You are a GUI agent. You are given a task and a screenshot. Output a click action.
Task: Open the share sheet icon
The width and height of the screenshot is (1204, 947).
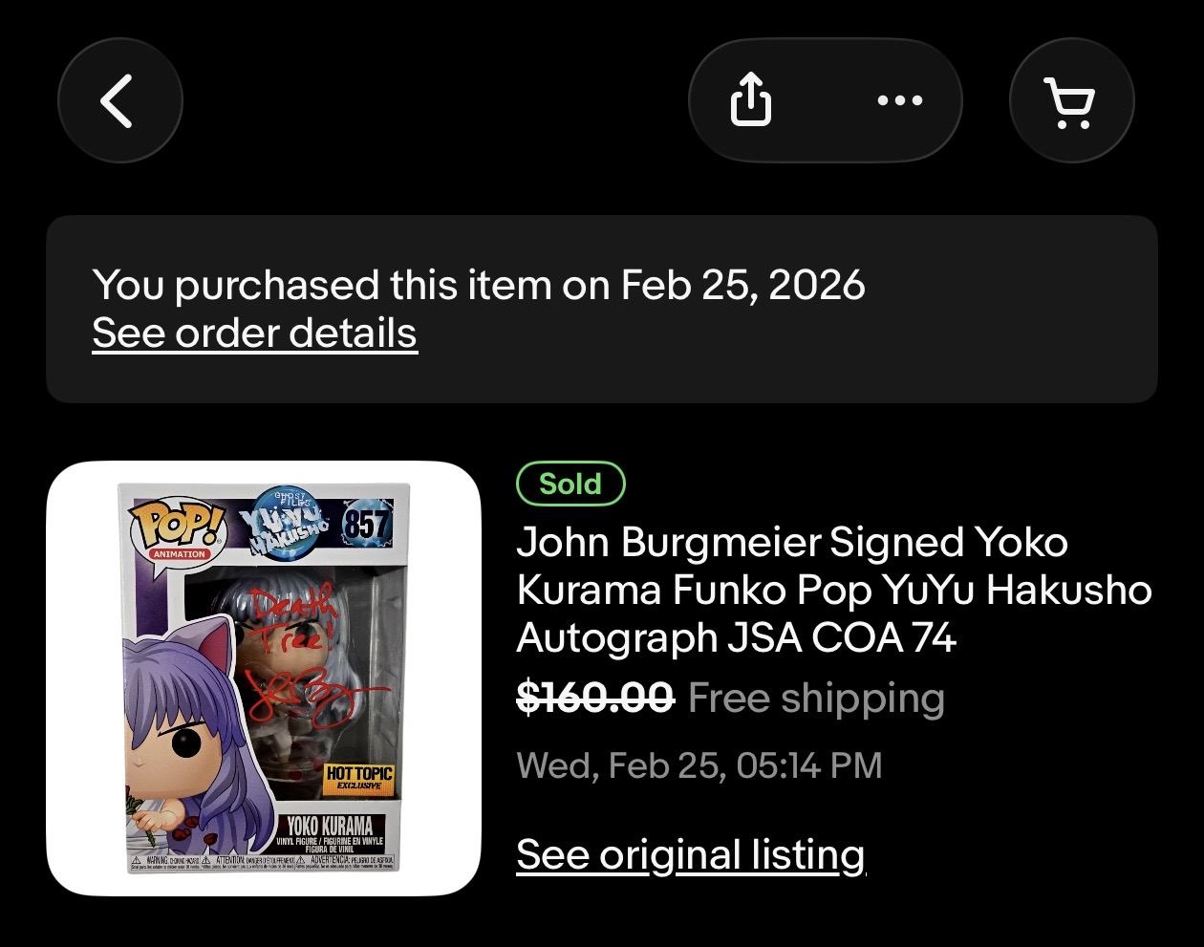point(751,100)
